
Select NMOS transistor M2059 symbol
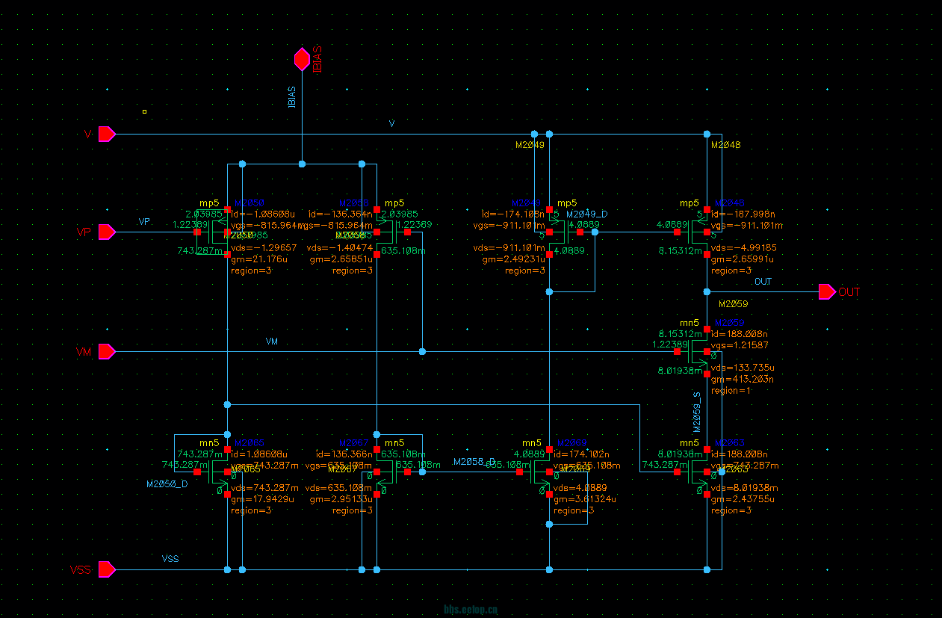[x=699, y=351]
